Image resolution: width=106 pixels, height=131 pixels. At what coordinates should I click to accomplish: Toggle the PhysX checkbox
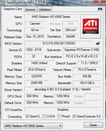(x=59, y=116)
